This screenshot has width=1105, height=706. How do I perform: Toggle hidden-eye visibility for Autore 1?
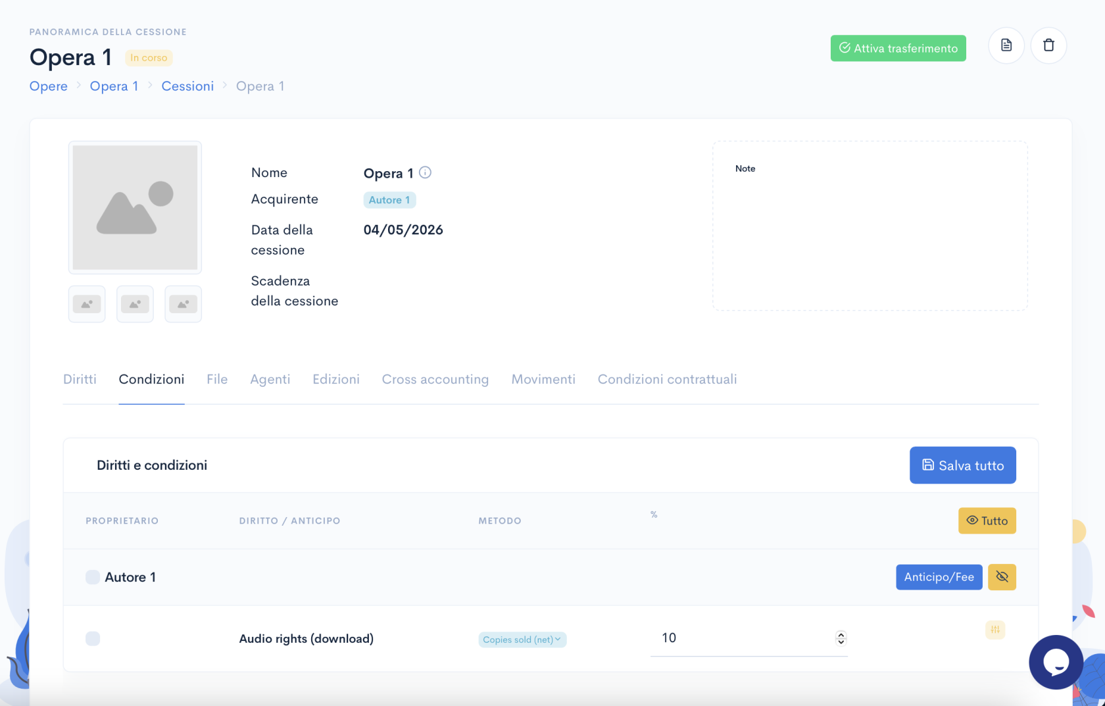click(1002, 577)
